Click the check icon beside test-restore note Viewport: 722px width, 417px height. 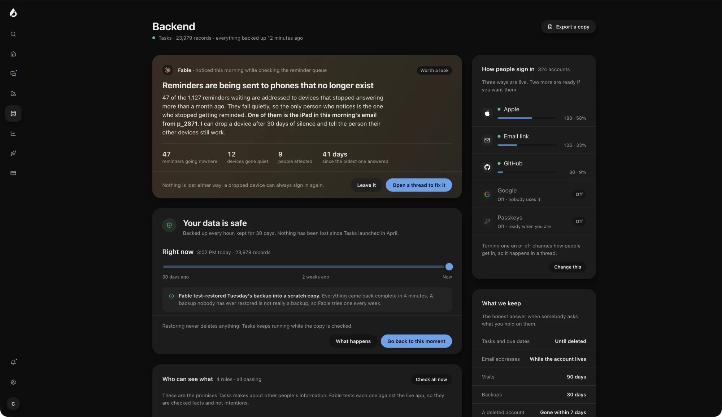click(171, 296)
